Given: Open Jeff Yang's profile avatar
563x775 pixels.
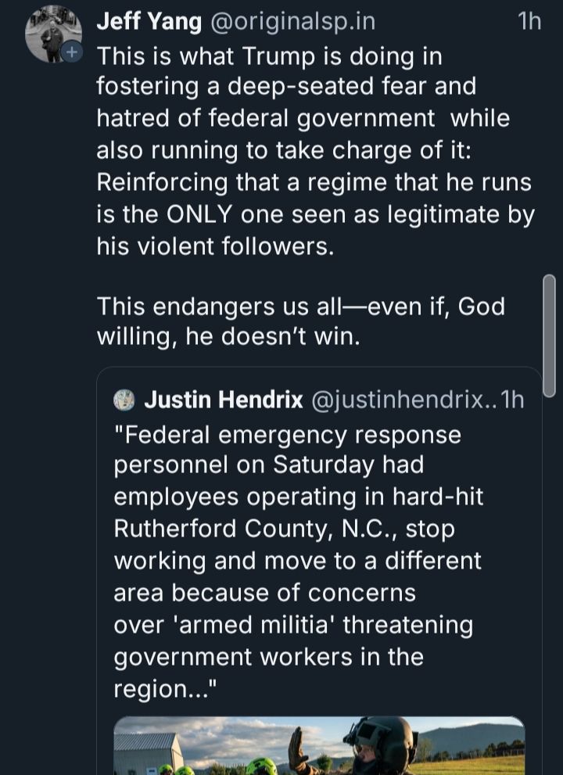Looking at the screenshot, I should point(53,34).
